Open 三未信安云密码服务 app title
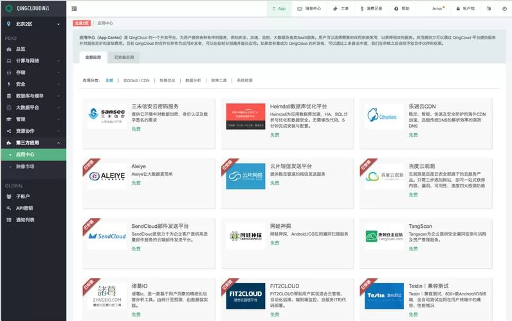Viewport: 512px width, 321px height. tap(155, 107)
